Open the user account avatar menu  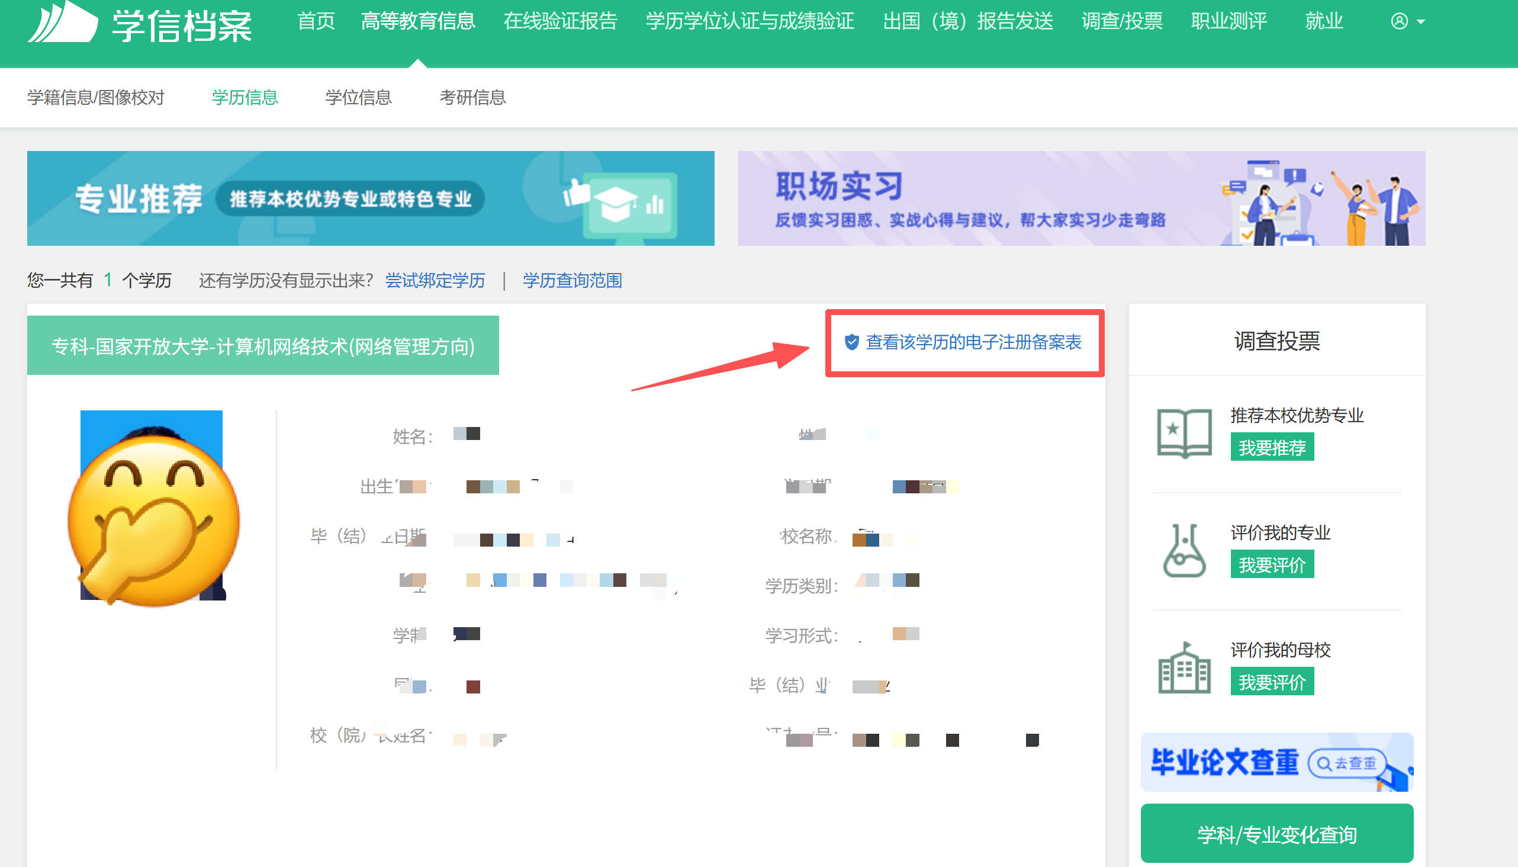1407,21
